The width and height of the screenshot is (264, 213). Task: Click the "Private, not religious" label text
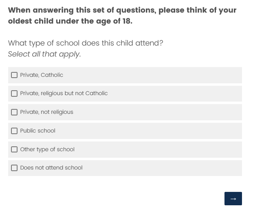coord(47,112)
